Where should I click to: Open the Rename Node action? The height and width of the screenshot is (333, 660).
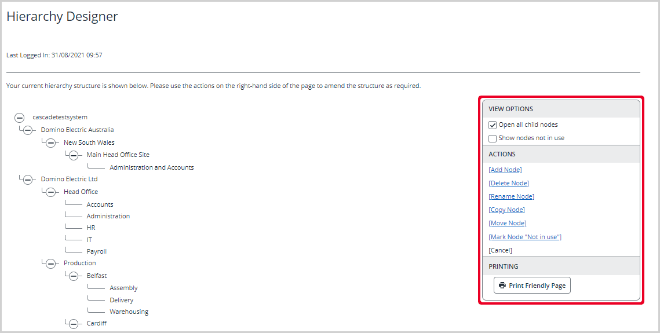pos(512,196)
